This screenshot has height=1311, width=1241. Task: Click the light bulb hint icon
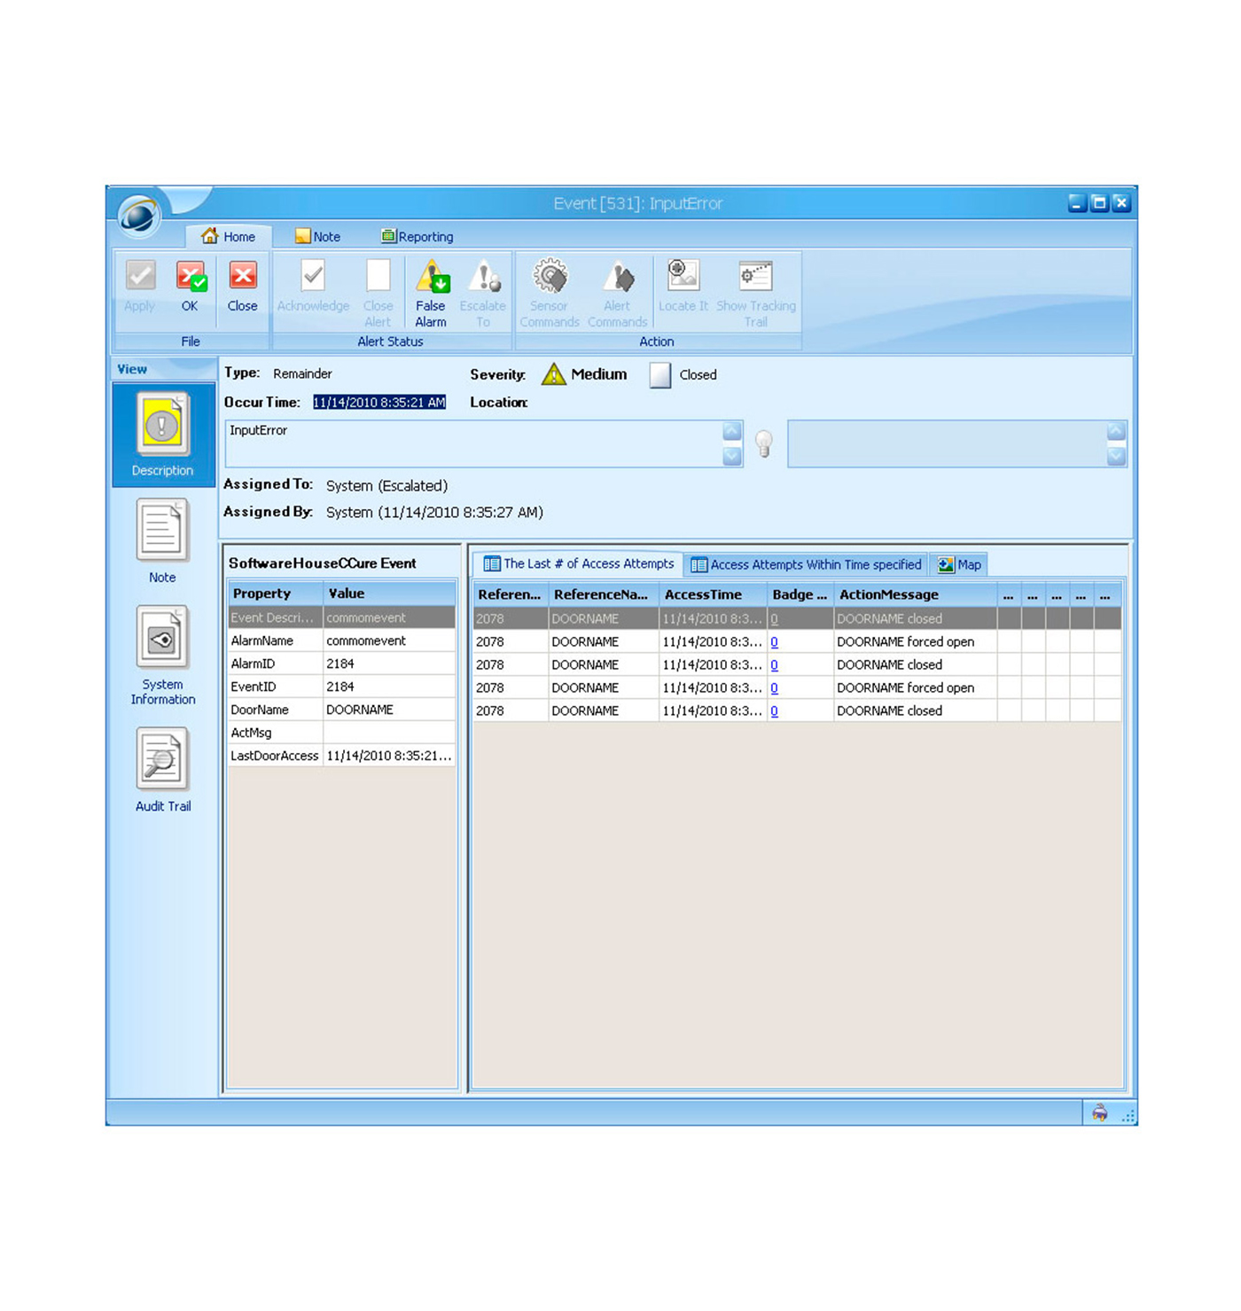pyautogui.click(x=764, y=443)
